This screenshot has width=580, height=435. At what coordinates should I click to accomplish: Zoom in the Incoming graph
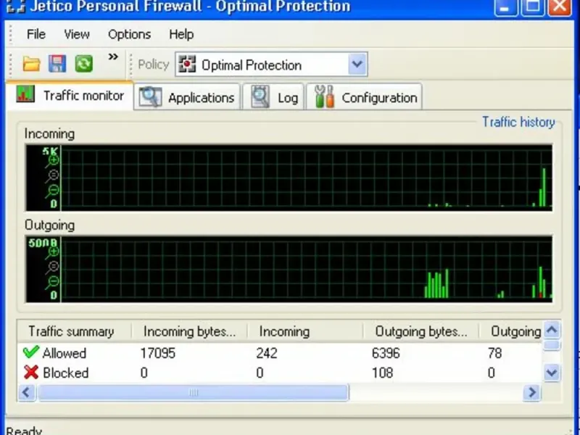pos(53,161)
